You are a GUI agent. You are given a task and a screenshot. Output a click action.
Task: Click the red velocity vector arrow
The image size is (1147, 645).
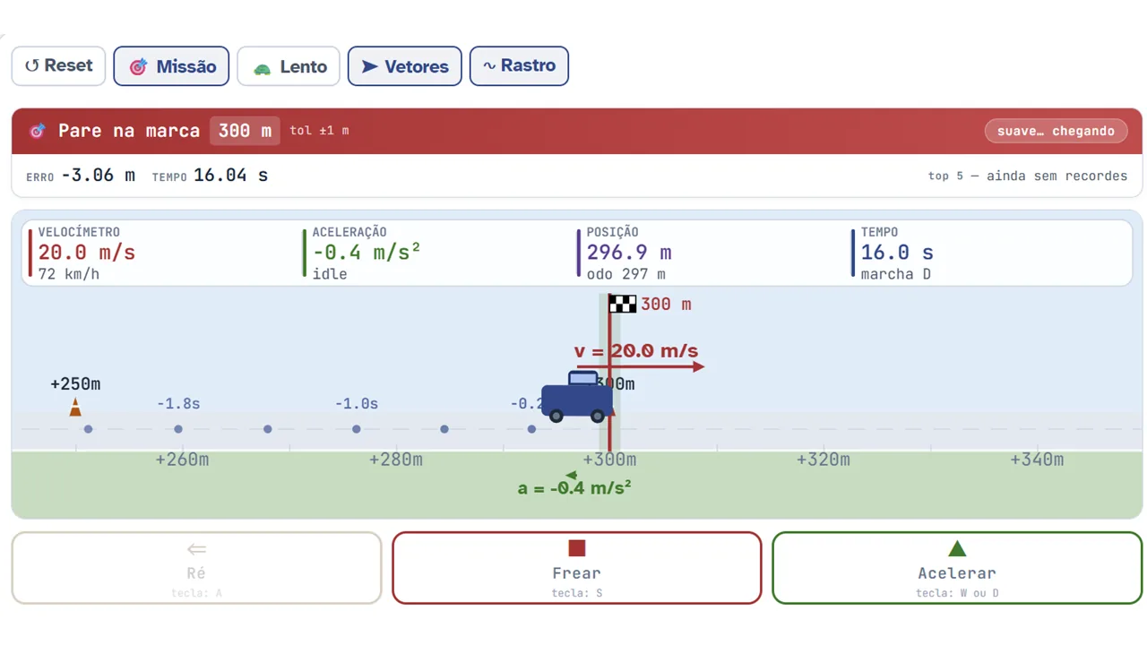click(x=640, y=366)
